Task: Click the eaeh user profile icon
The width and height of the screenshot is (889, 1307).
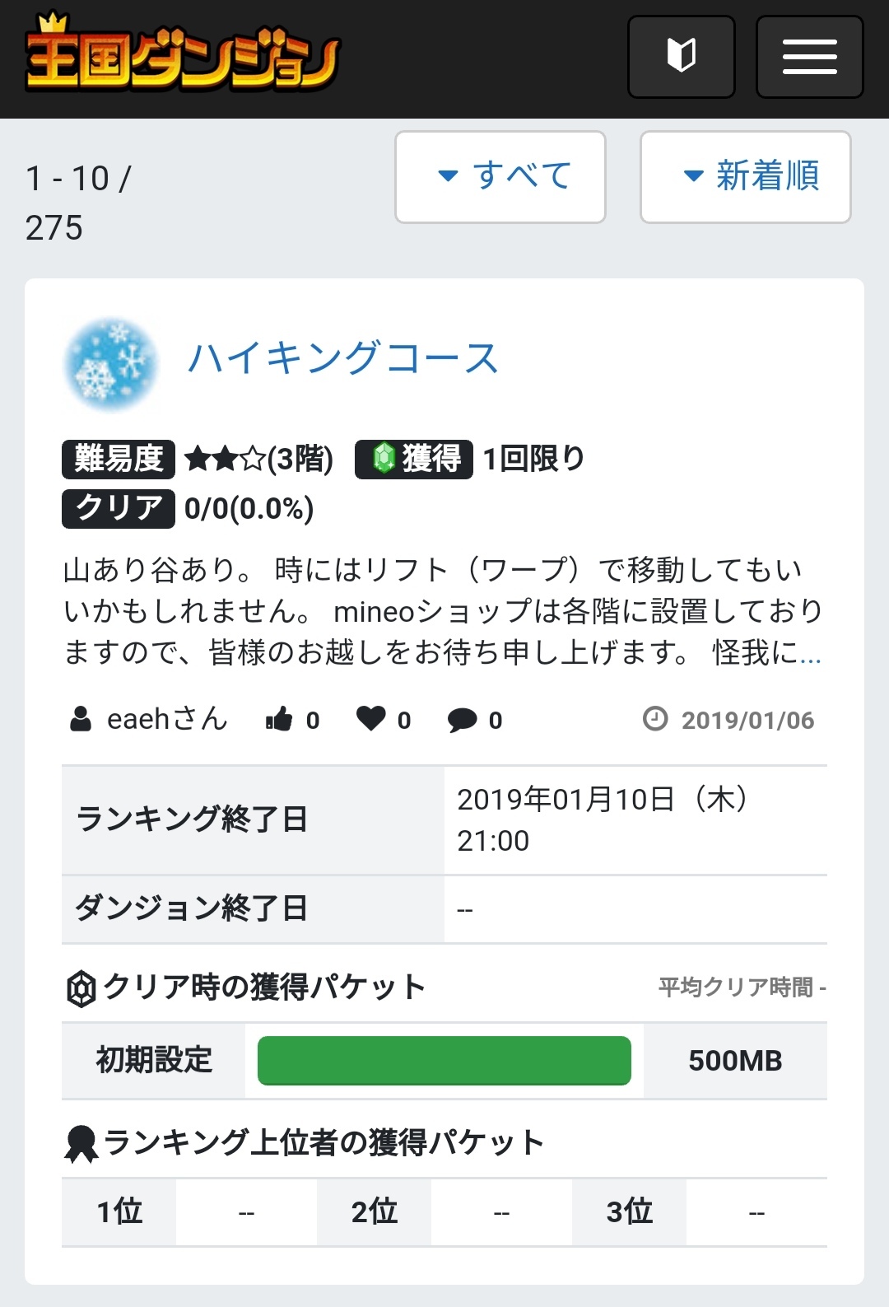Action: click(x=81, y=719)
